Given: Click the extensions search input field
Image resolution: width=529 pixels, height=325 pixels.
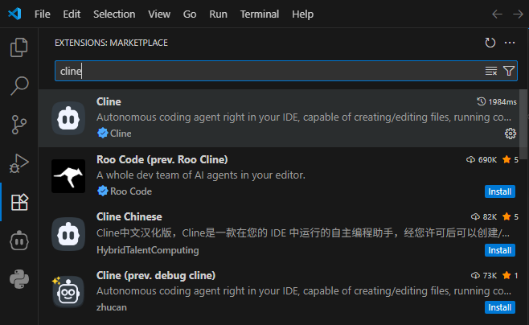Looking at the screenshot, I should click(265, 71).
